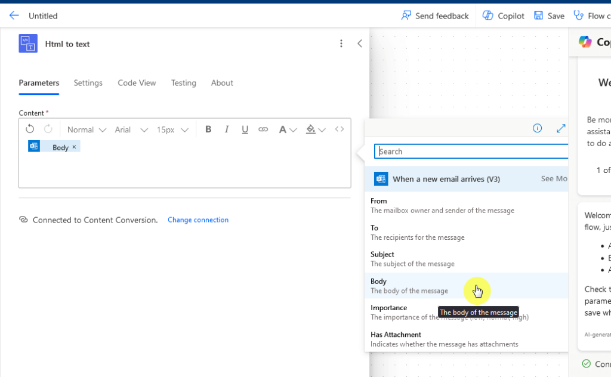Toggle bold formatting in Content editor
Screen dimensions: 611x377
(x=208, y=129)
